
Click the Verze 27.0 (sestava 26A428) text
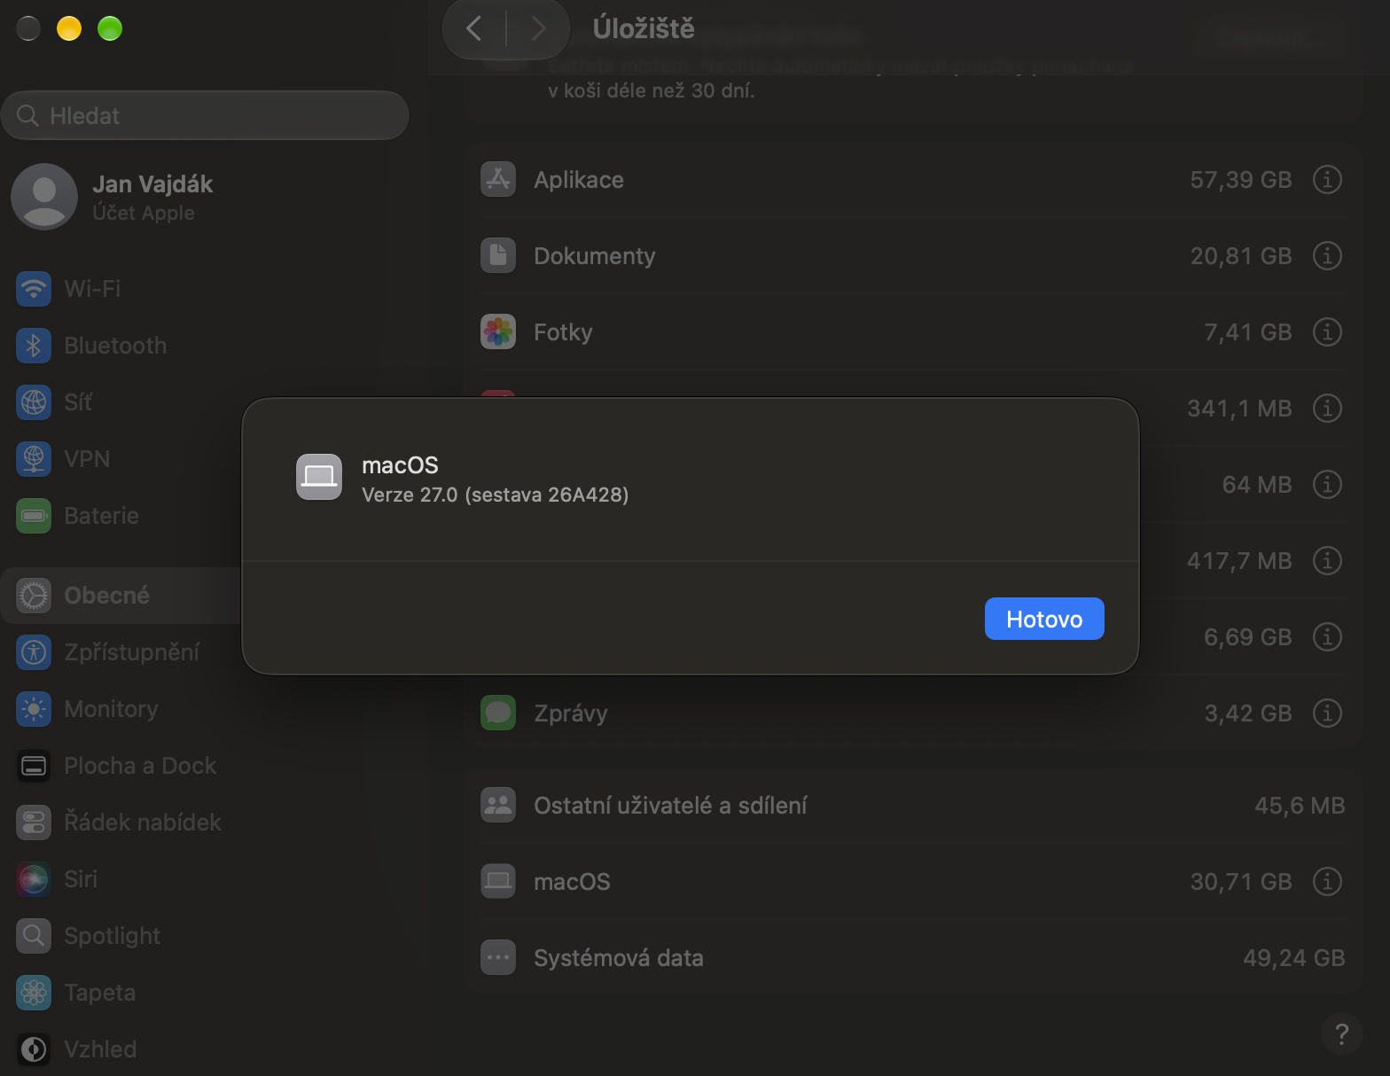(x=496, y=495)
